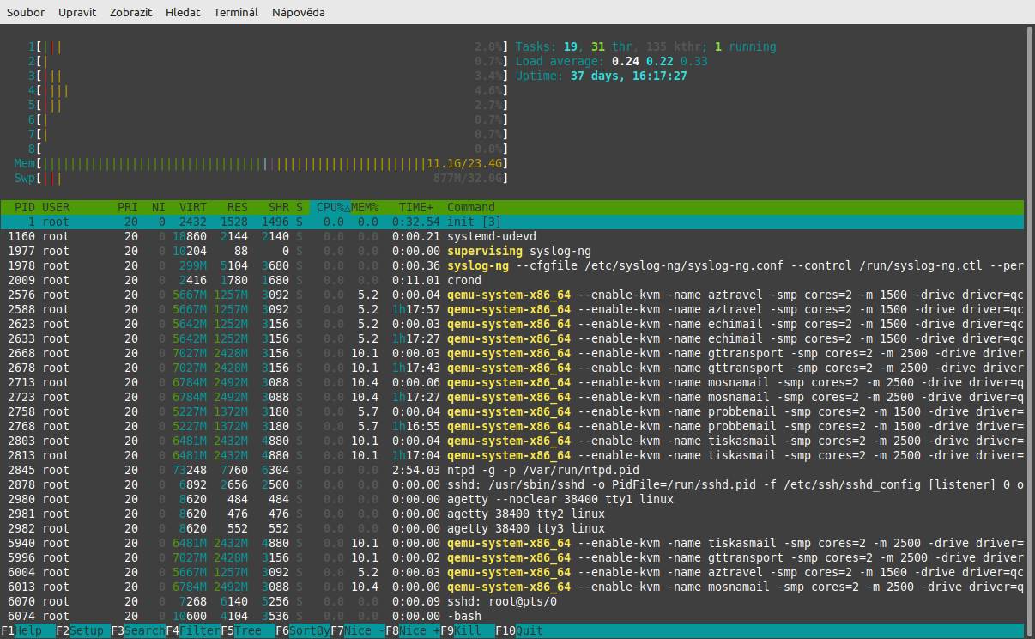Switch to tree view with F5Tree

click(245, 630)
